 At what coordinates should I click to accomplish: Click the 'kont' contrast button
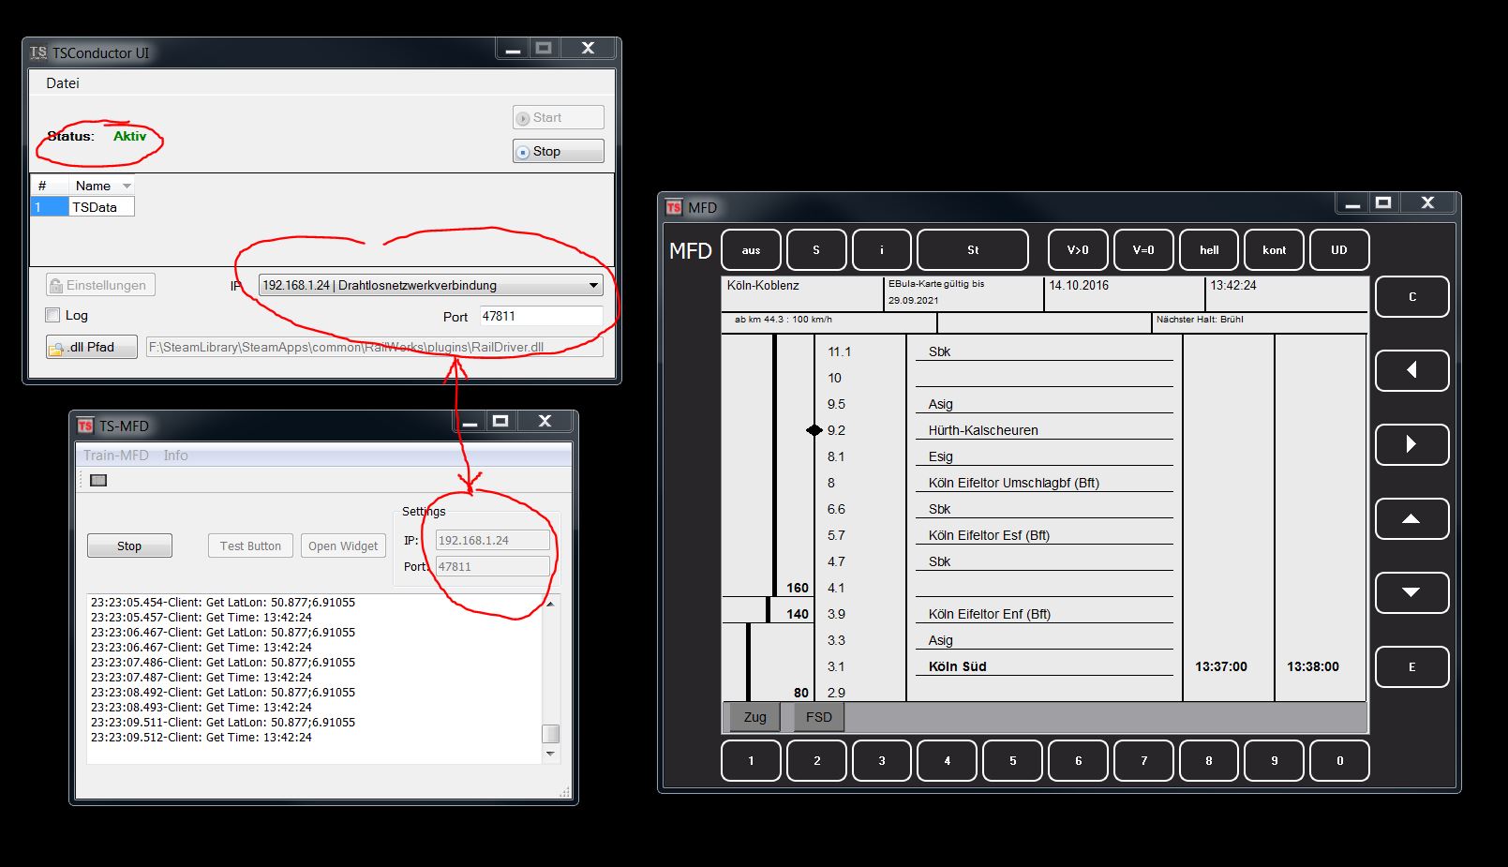pyautogui.click(x=1274, y=250)
